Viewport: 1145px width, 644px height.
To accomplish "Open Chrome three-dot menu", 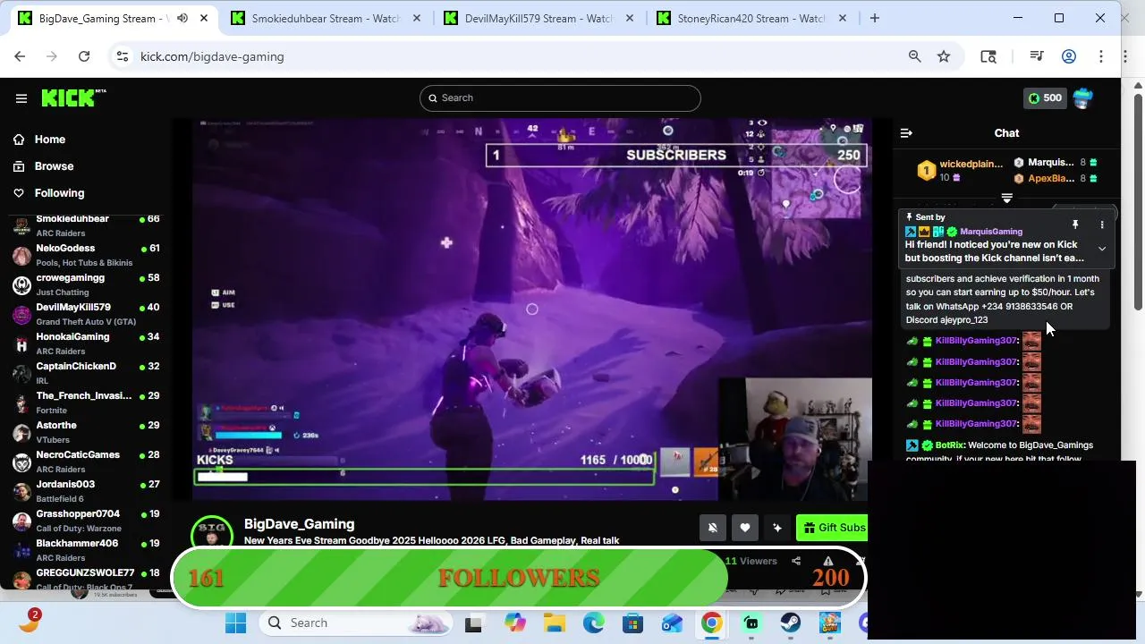I will [1101, 56].
